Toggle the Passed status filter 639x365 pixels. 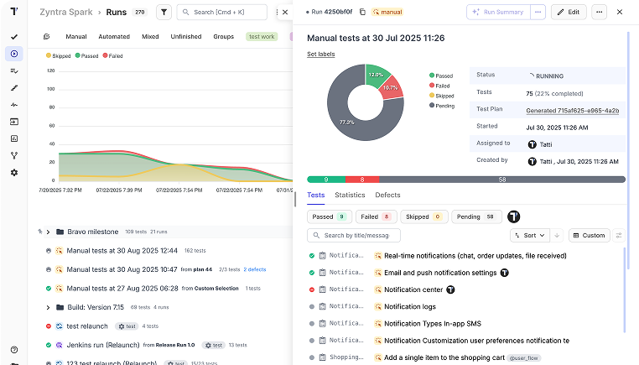330,216
